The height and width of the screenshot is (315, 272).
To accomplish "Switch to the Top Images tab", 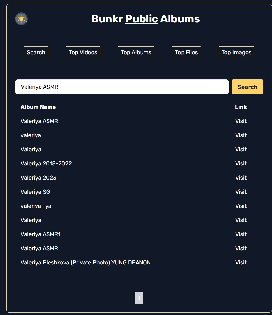I will pyautogui.click(x=236, y=52).
